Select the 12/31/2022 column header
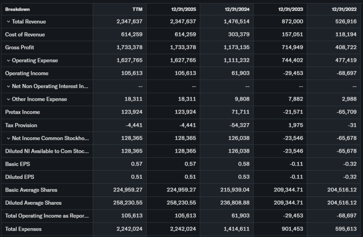Viewport: 363px width, 237px height. [344, 9]
